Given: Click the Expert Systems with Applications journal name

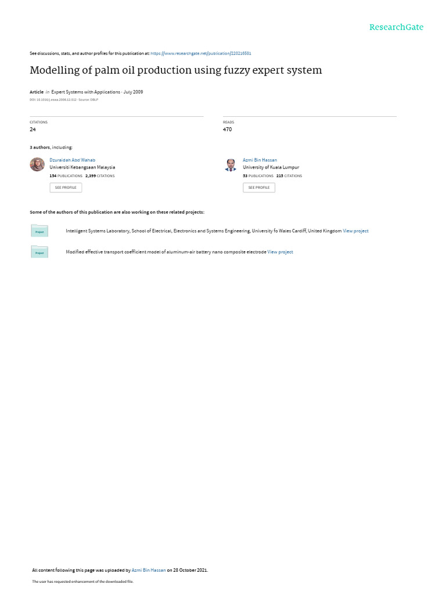Looking at the screenshot, I should coord(86,92).
